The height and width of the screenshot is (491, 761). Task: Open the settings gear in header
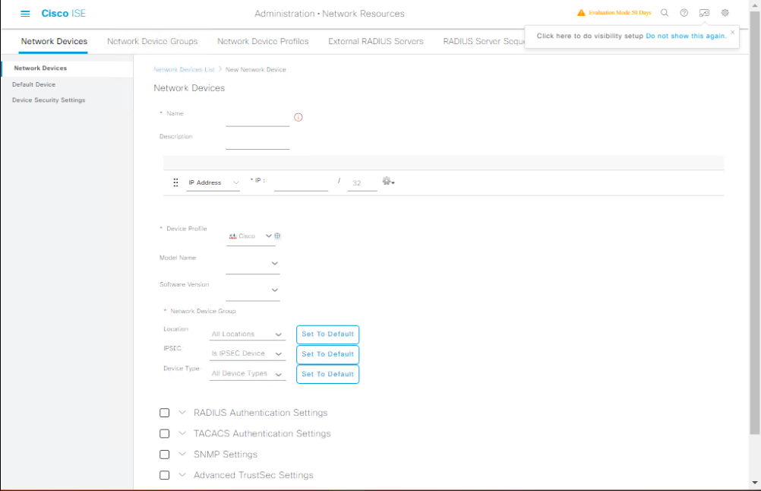(x=725, y=13)
